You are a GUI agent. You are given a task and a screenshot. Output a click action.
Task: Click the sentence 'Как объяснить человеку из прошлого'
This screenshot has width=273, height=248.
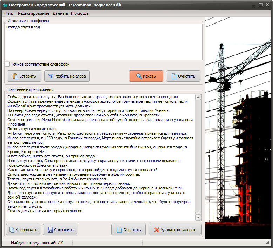coord(82,170)
